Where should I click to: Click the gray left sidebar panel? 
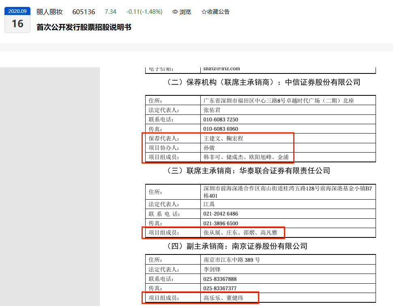(50, 187)
